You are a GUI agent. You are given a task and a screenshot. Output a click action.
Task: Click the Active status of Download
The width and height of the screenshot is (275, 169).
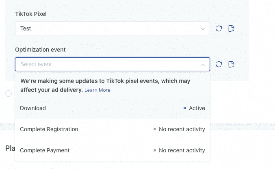pos(194,108)
